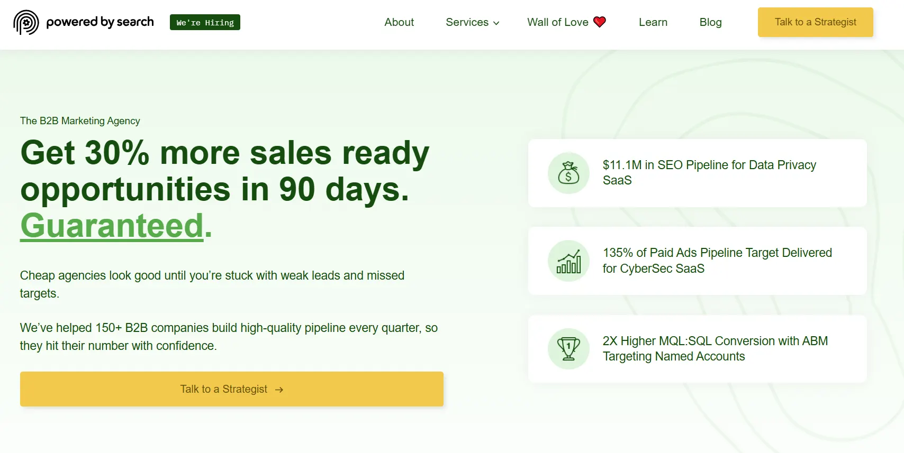Click the headline 'Get 30% more sales ready'
The height and width of the screenshot is (453, 904).
(x=224, y=153)
